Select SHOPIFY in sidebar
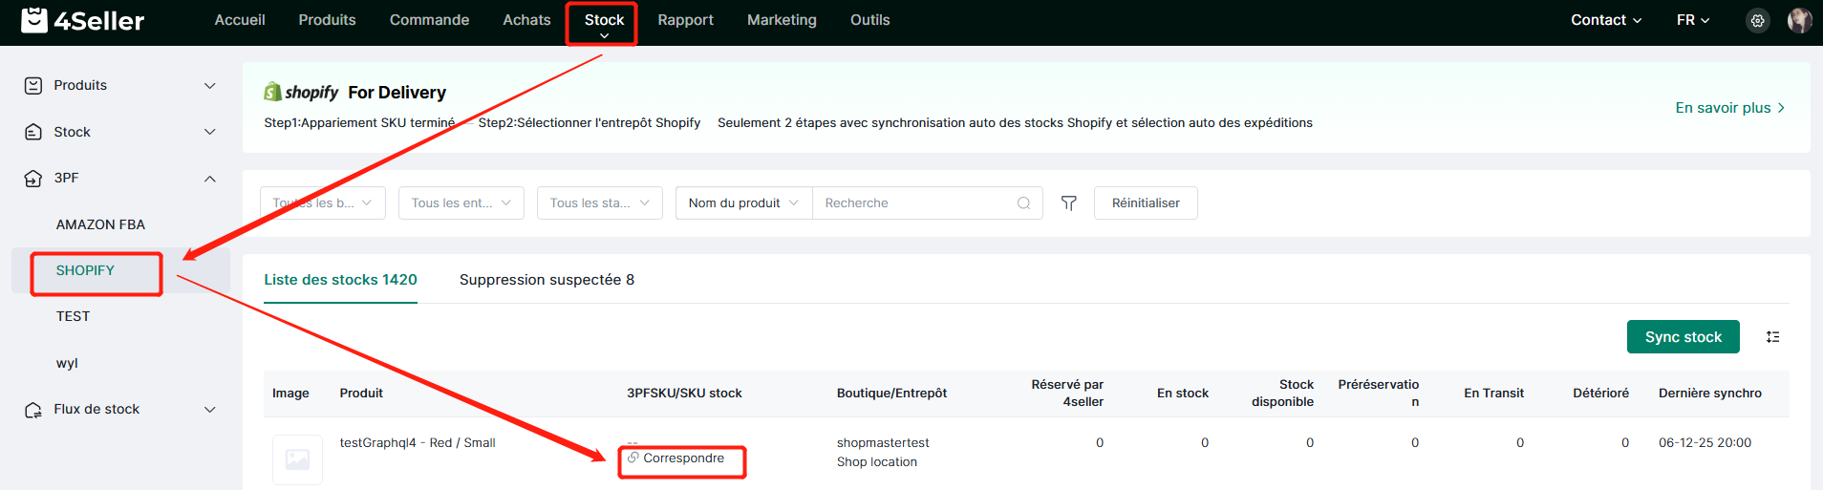This screenshot has width=1823, height=490. 85,270
